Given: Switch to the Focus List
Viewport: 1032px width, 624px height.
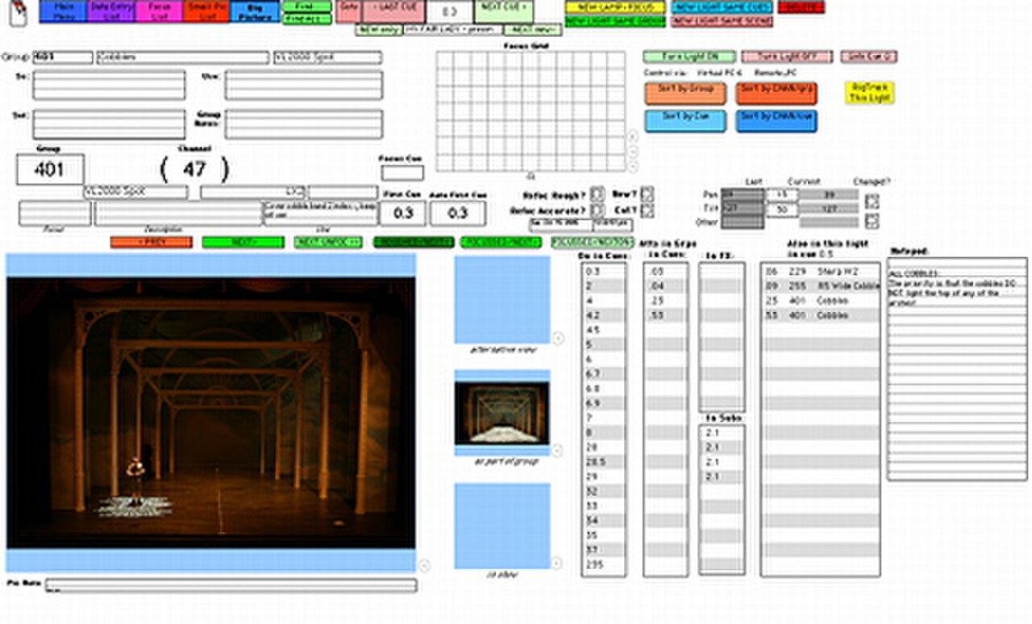Looking at the screenshot, I should (158, 10).
